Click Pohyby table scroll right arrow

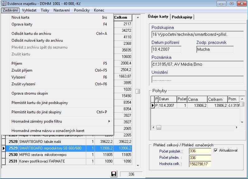tap(236, 127)
